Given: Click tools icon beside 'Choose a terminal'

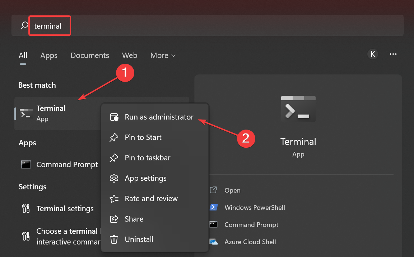Looking at the screenshot, I should tap(26, 236).
